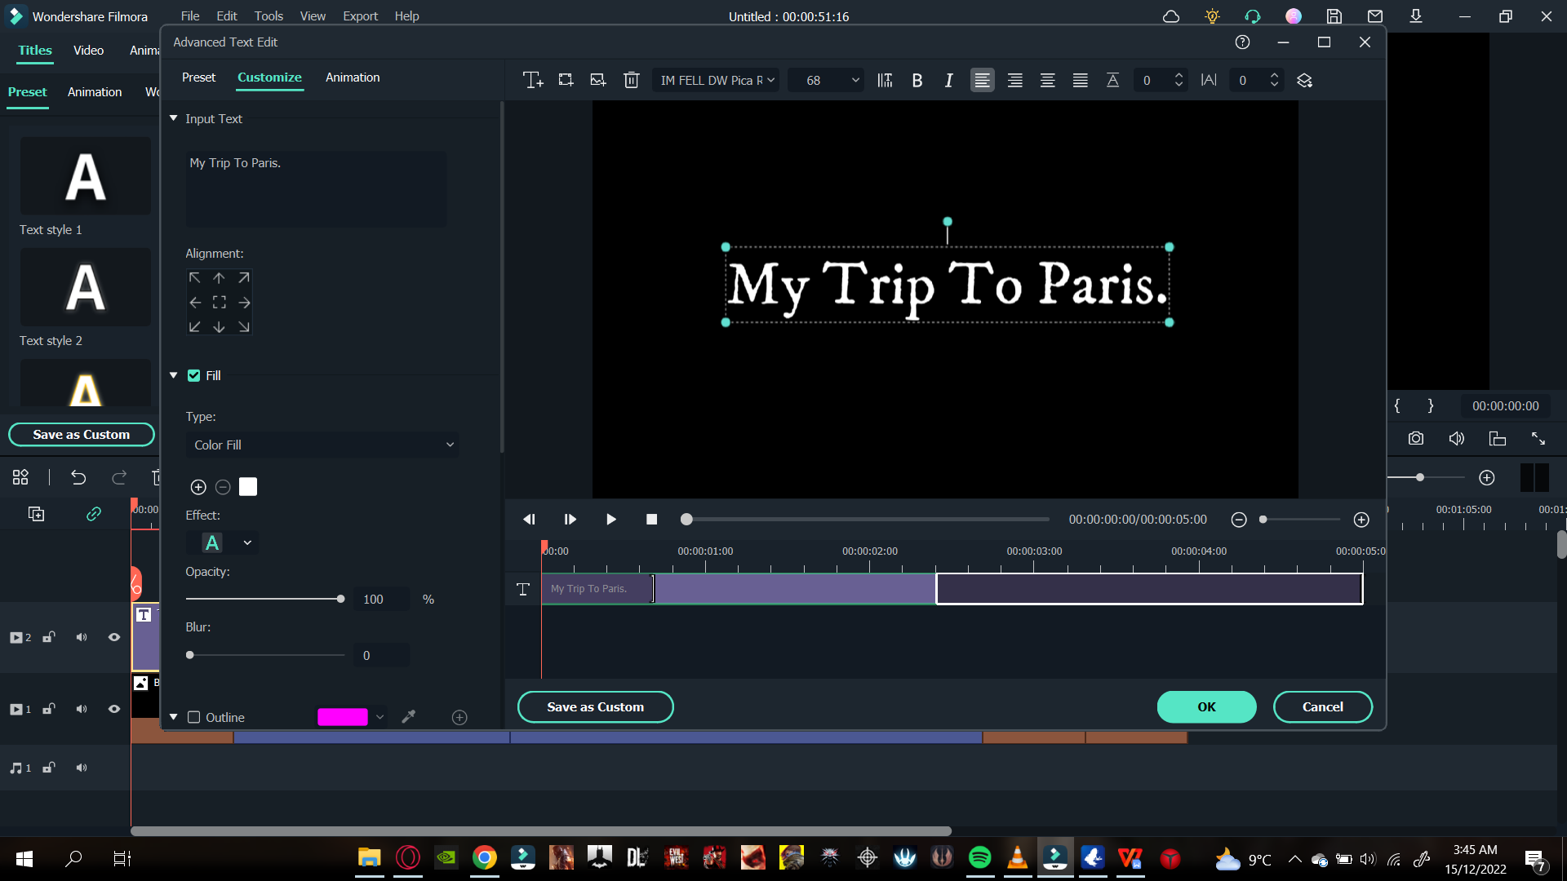This screenshot has width=1567, height=881.
Task: Click the Bold formatting icon
Action: tap(917, 80)
